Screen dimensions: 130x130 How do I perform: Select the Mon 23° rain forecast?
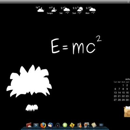pyautogui.click(x=91, y=10)
